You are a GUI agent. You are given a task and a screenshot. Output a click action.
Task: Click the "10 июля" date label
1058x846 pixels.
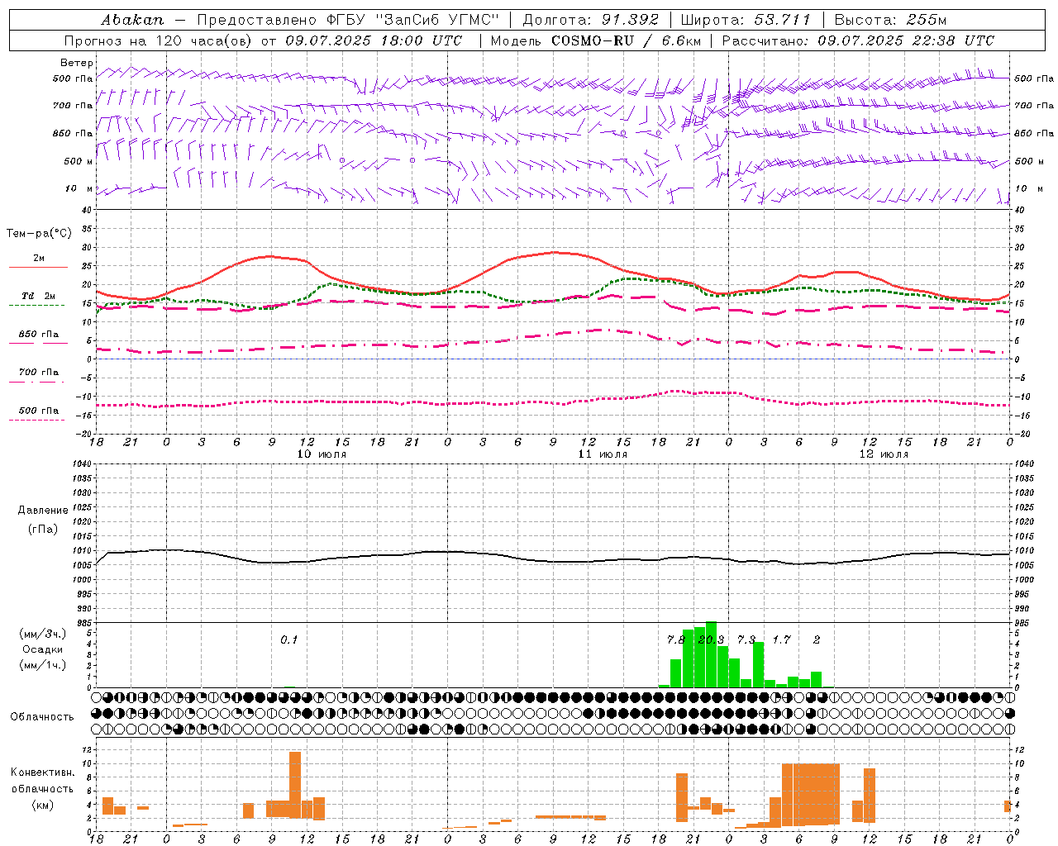322,454
